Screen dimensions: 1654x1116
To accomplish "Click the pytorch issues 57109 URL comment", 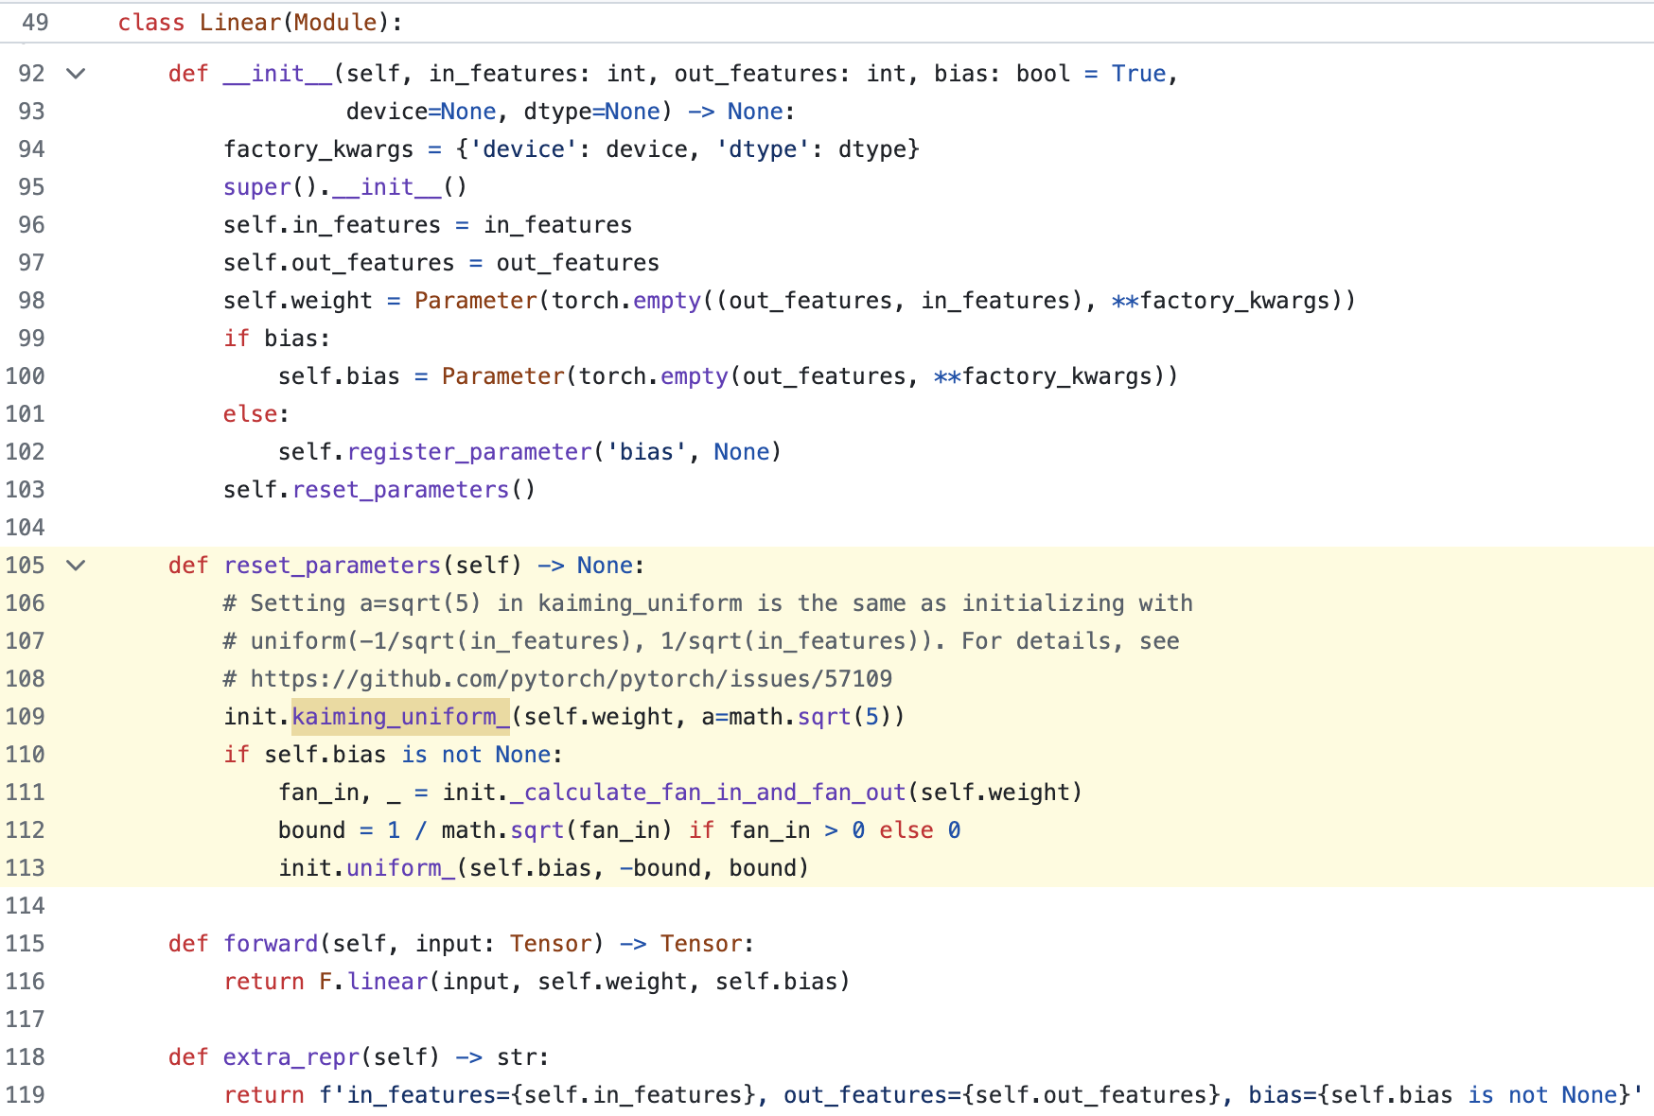I will [x=558, y=679].
